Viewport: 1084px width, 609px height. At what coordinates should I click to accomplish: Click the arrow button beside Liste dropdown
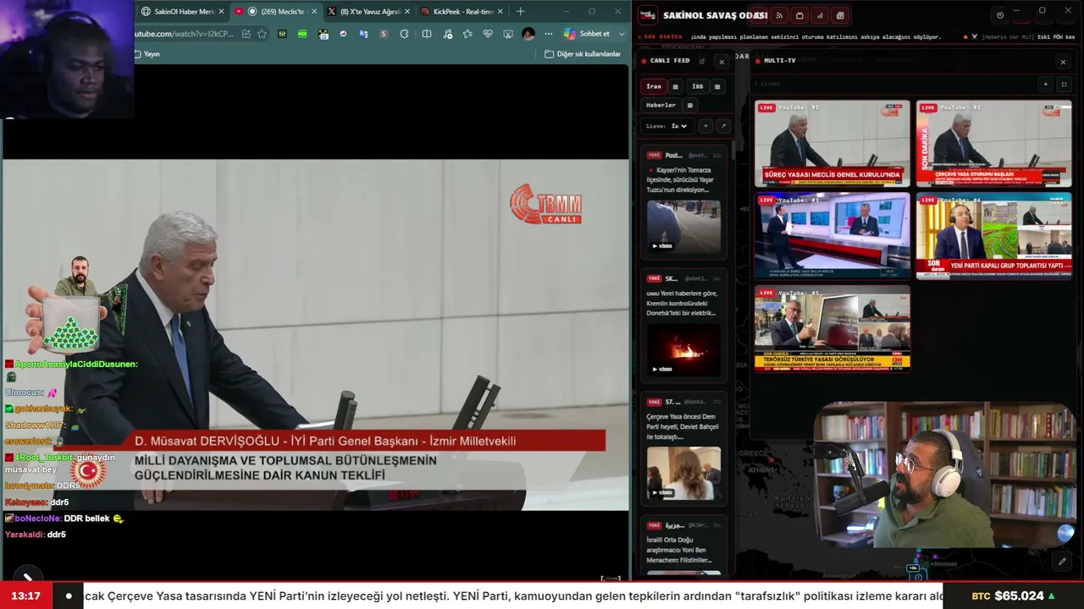[x=722, y=126]
